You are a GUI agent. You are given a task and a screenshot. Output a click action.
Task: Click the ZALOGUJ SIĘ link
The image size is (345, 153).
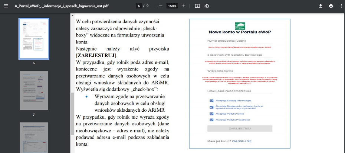click(x=241, y=141)
